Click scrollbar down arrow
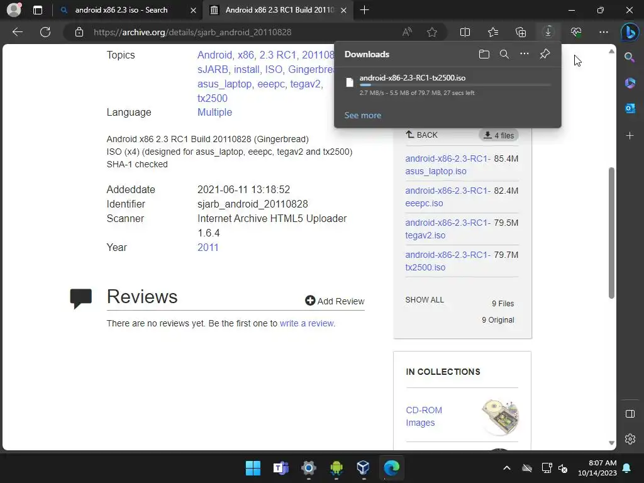This screenshot has height=483, width=644. tap(611, 443)
